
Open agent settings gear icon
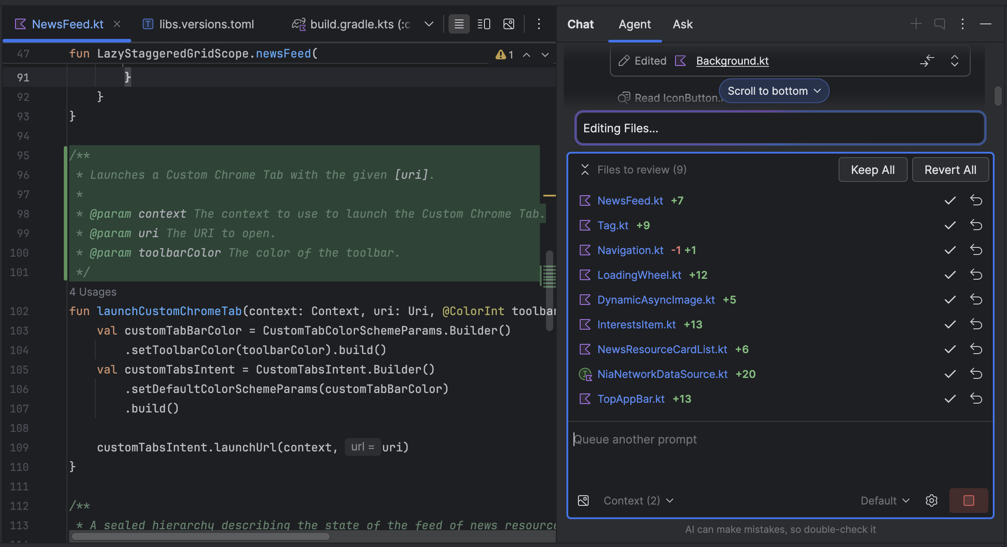tap(931, 501)
